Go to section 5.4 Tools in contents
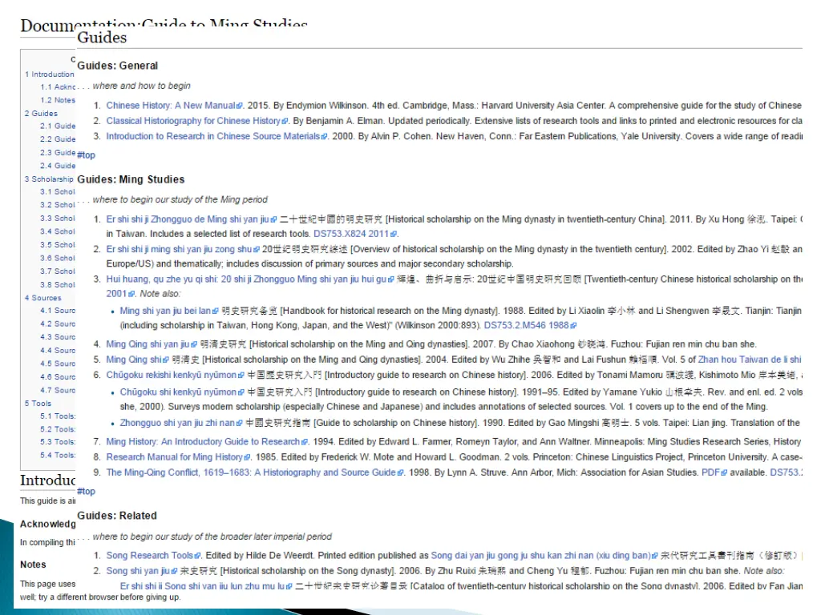821x615 pixels. (x=58, y=456)
